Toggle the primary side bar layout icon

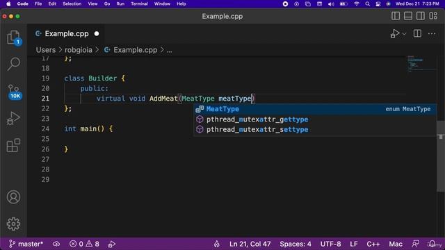pos(396,16)
